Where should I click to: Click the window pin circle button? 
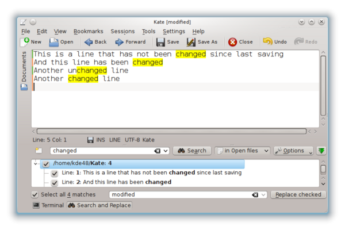tap(33, 22)
